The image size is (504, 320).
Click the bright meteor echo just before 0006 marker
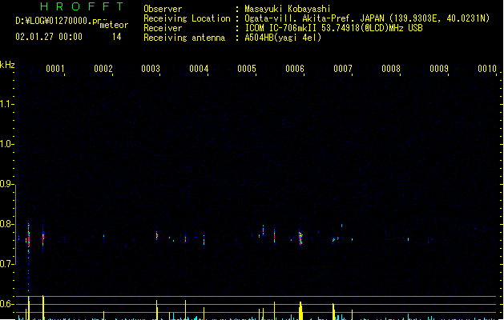300,238
